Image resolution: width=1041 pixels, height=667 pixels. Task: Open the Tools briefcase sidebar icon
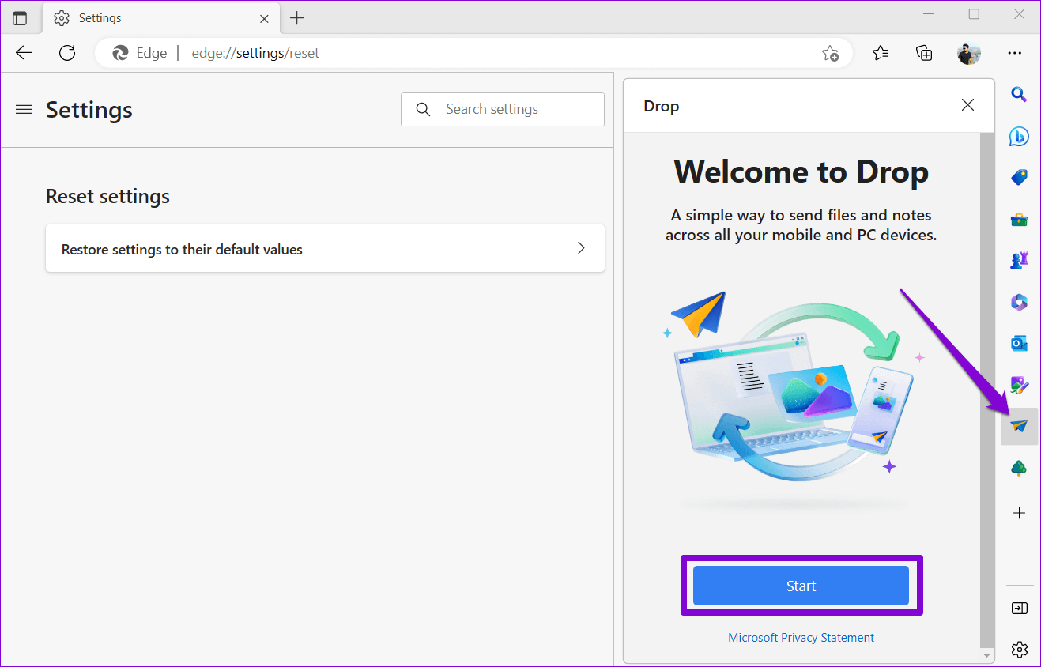1019,219
